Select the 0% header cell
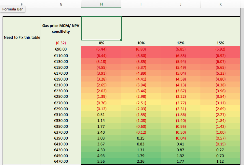This screenshot has width=244, height=165. (x=101, y=43)
